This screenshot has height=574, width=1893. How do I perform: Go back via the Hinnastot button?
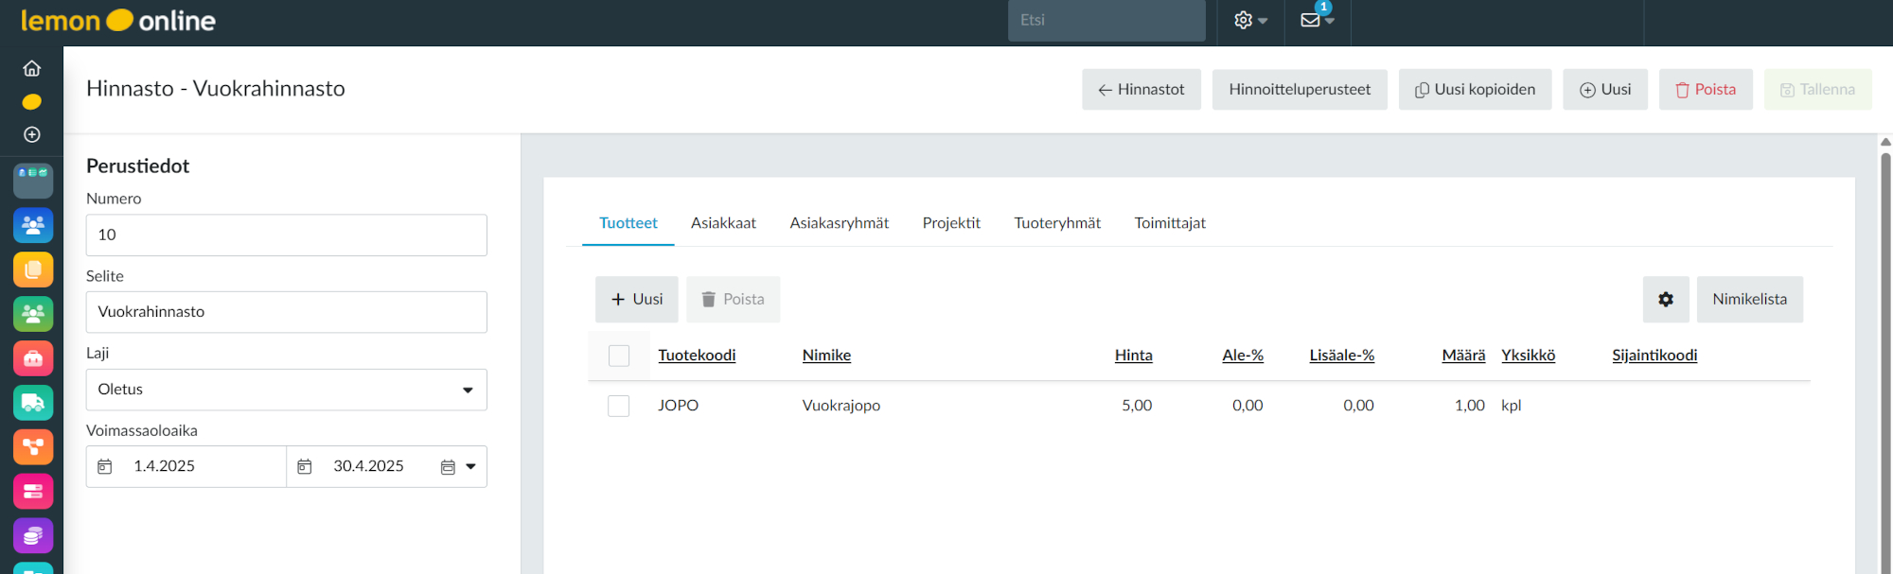1141,89
